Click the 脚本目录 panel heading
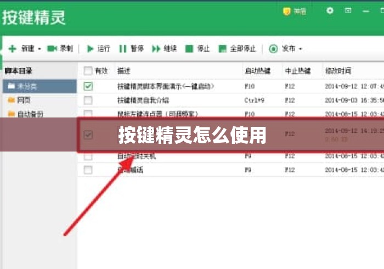The width and height of the screenshot is (384, 269). pyautogui.click(x=18, y=71)
